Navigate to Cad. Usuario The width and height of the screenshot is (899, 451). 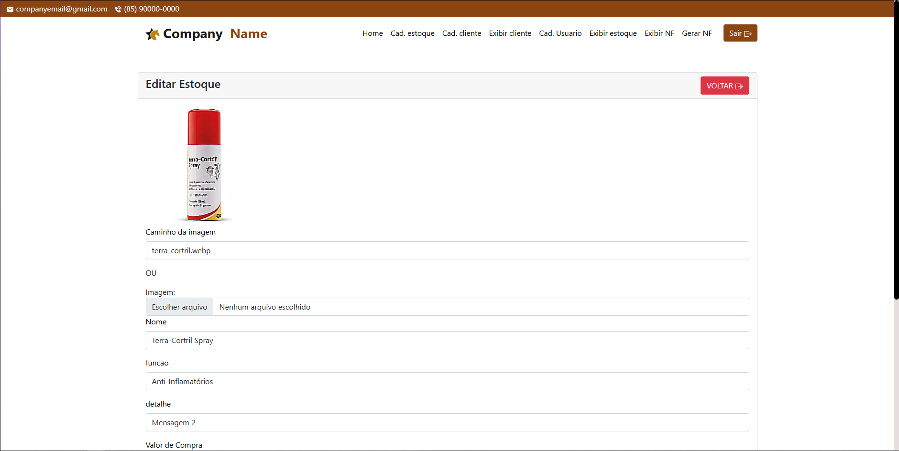[560, 33]
